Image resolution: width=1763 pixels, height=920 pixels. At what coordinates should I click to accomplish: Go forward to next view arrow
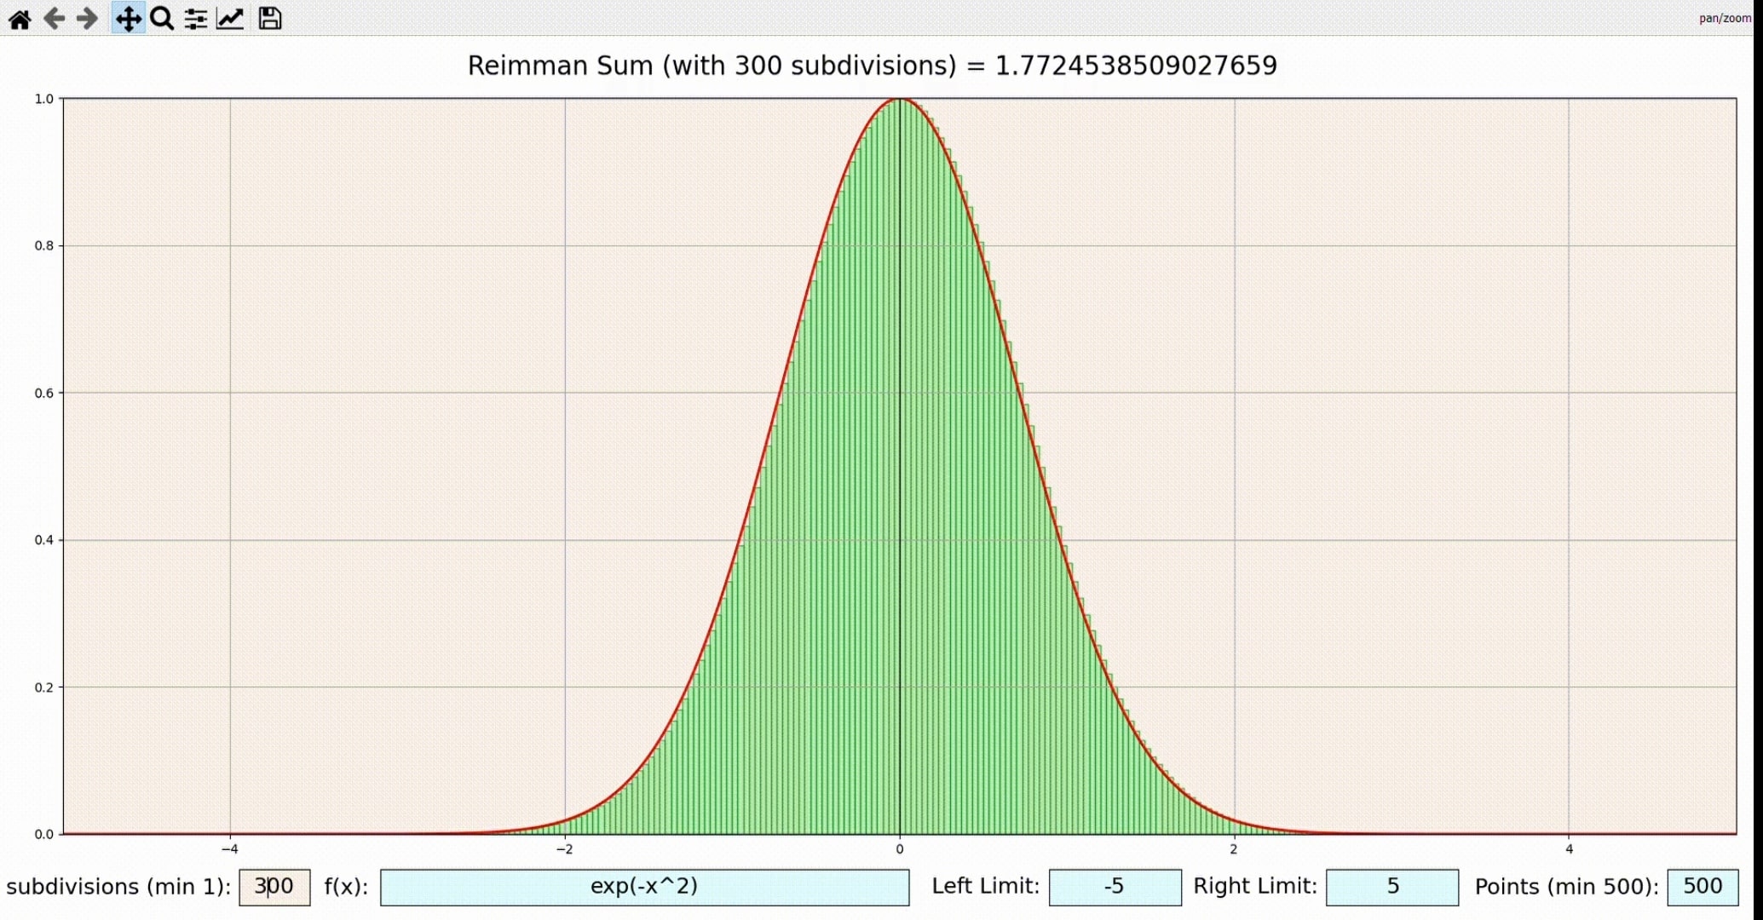click(87, 19)
